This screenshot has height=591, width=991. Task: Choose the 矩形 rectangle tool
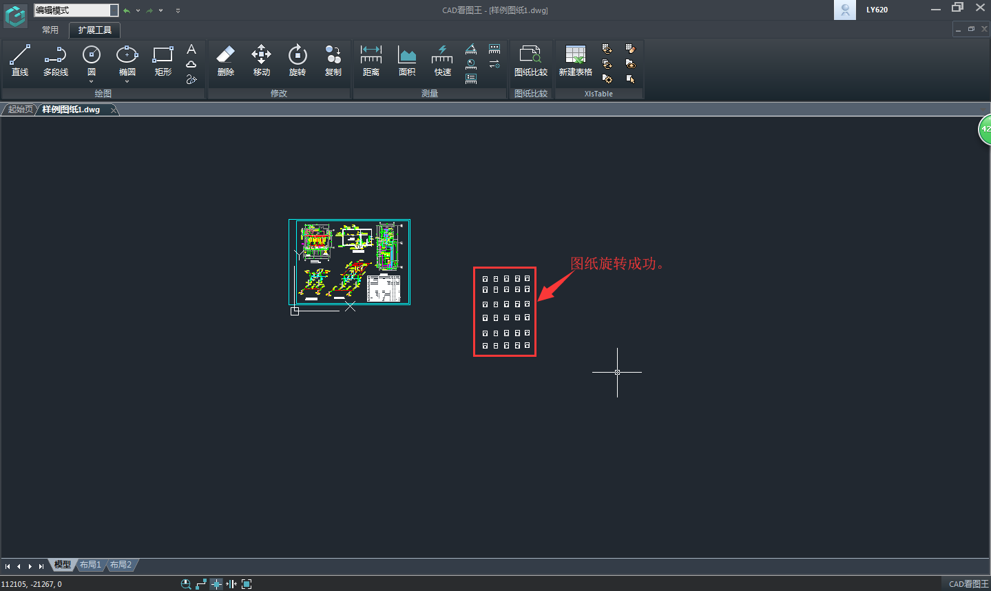point(163,60)
